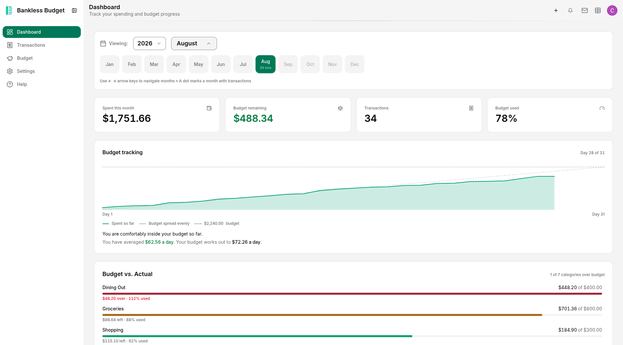Click the $62.56 a day average text
The image size is (623, 345).
159,242
